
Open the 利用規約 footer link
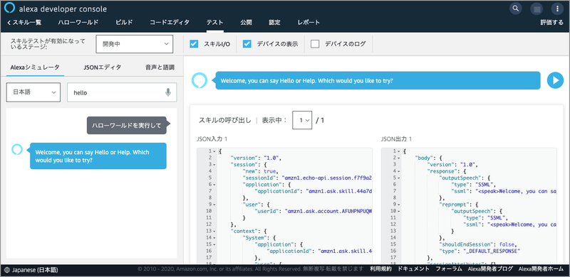(380, 269)
